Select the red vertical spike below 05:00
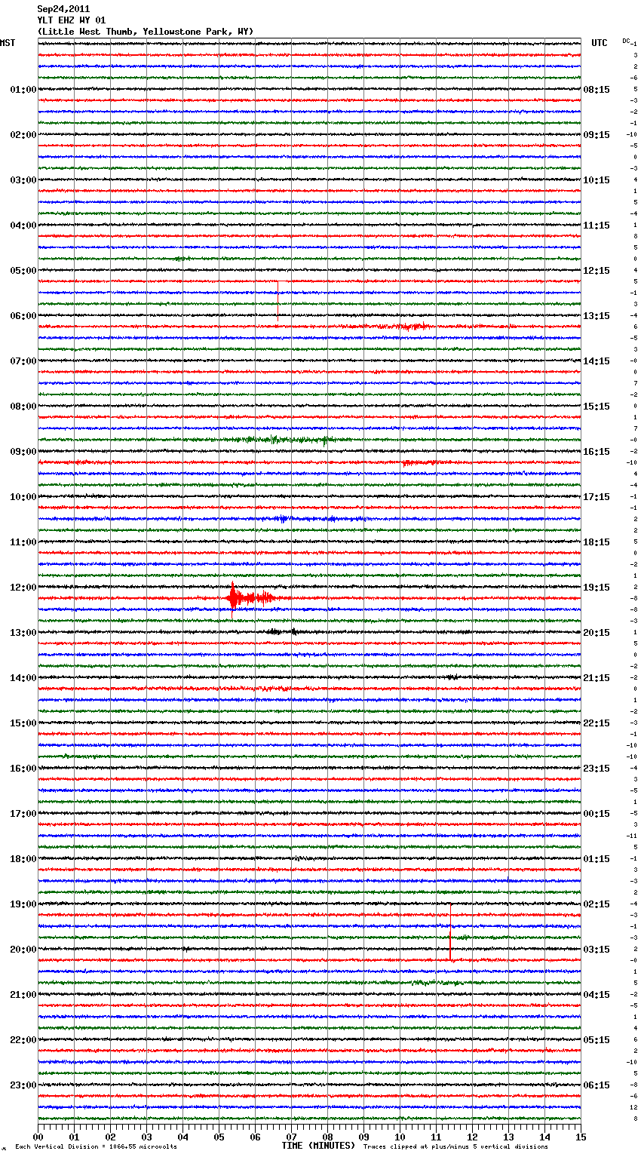 278,301
